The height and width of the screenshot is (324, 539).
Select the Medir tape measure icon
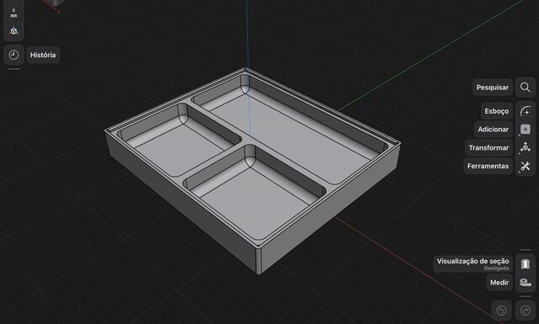(x=526, y=283)
